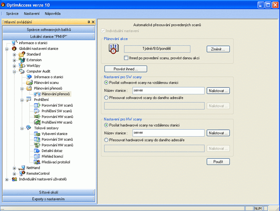This screenshot has width=280, height=211.
Task: Click the calendar clock scheduling icon
Action: coord(114,49)
